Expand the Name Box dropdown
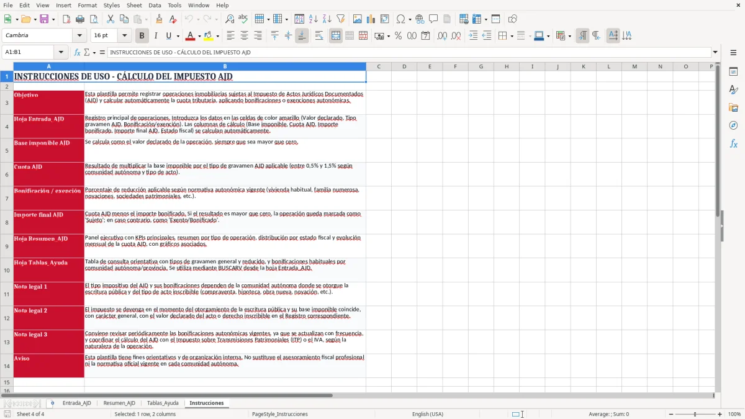Screen dimensions: 745x419 (61, 53)
